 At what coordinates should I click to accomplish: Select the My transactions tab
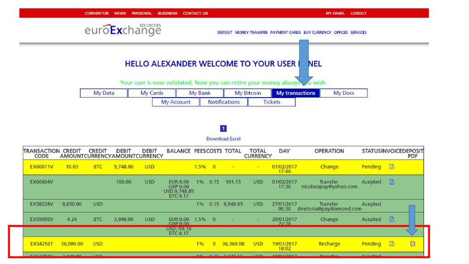[x=296, y=93]
